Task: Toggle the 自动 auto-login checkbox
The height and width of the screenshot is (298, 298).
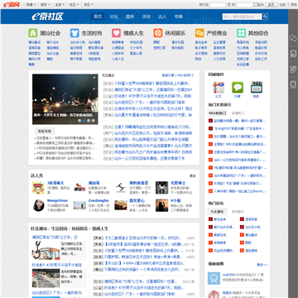Action: click(256, 5)
